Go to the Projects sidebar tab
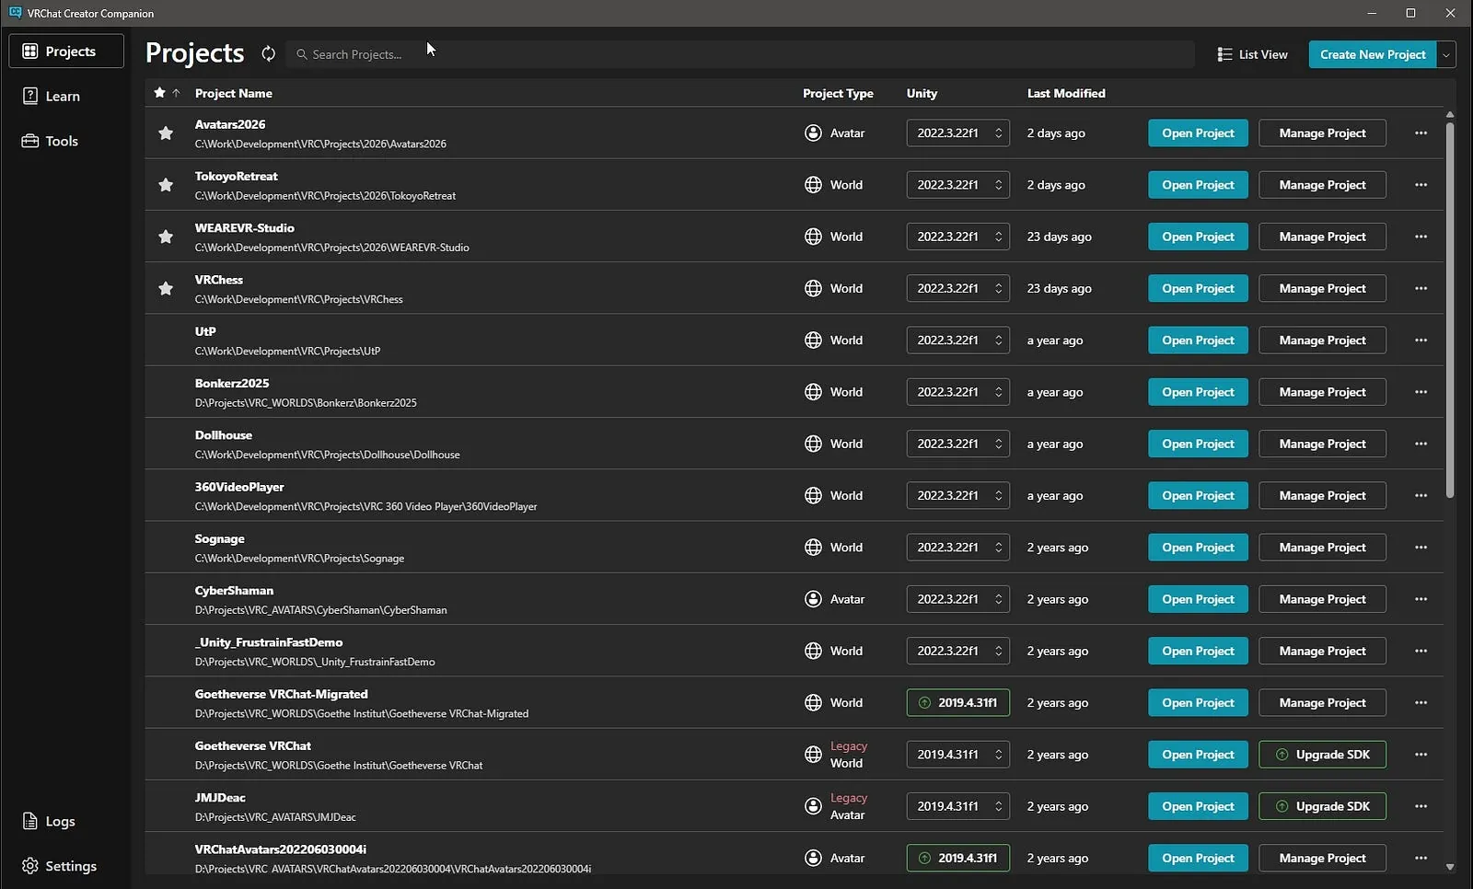Screen dimensions: 1473x889 click(x=66, y=52)
